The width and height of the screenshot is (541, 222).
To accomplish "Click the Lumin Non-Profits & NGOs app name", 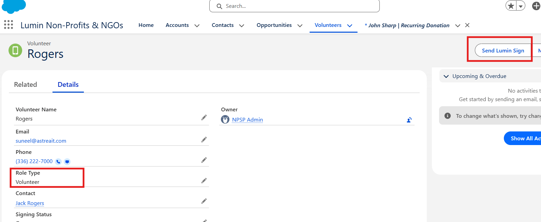I will [x=72, y=25].
